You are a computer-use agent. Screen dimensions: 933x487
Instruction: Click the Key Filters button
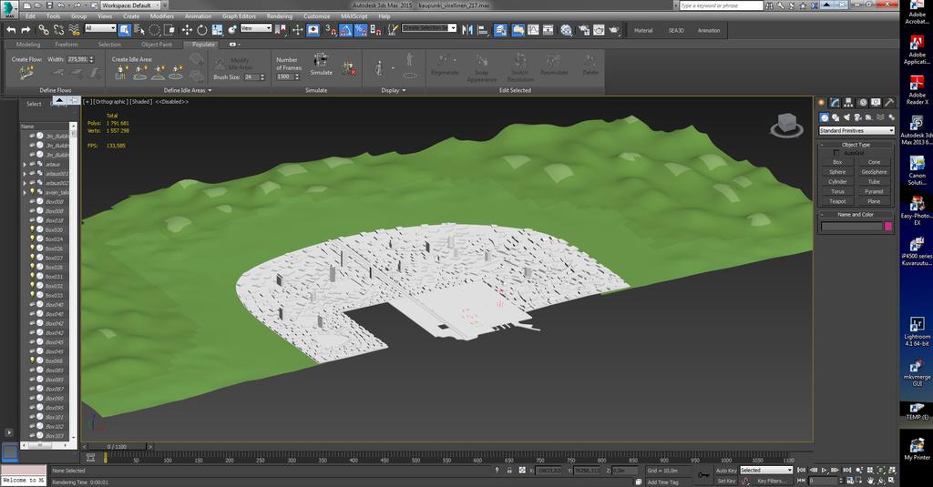(772, 481)
